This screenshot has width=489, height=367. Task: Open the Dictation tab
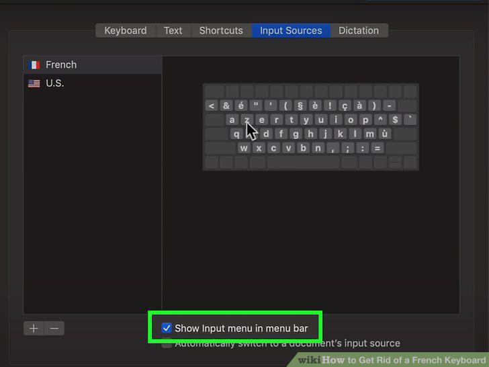pos(359,31)
